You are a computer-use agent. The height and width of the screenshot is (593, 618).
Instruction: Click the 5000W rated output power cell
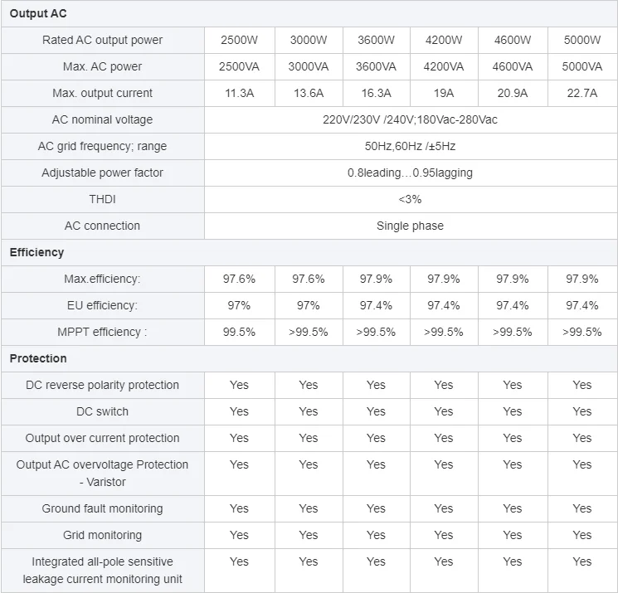tap(582, 40)
